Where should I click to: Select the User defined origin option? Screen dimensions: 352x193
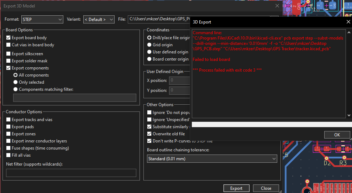(x=149, y=52)
